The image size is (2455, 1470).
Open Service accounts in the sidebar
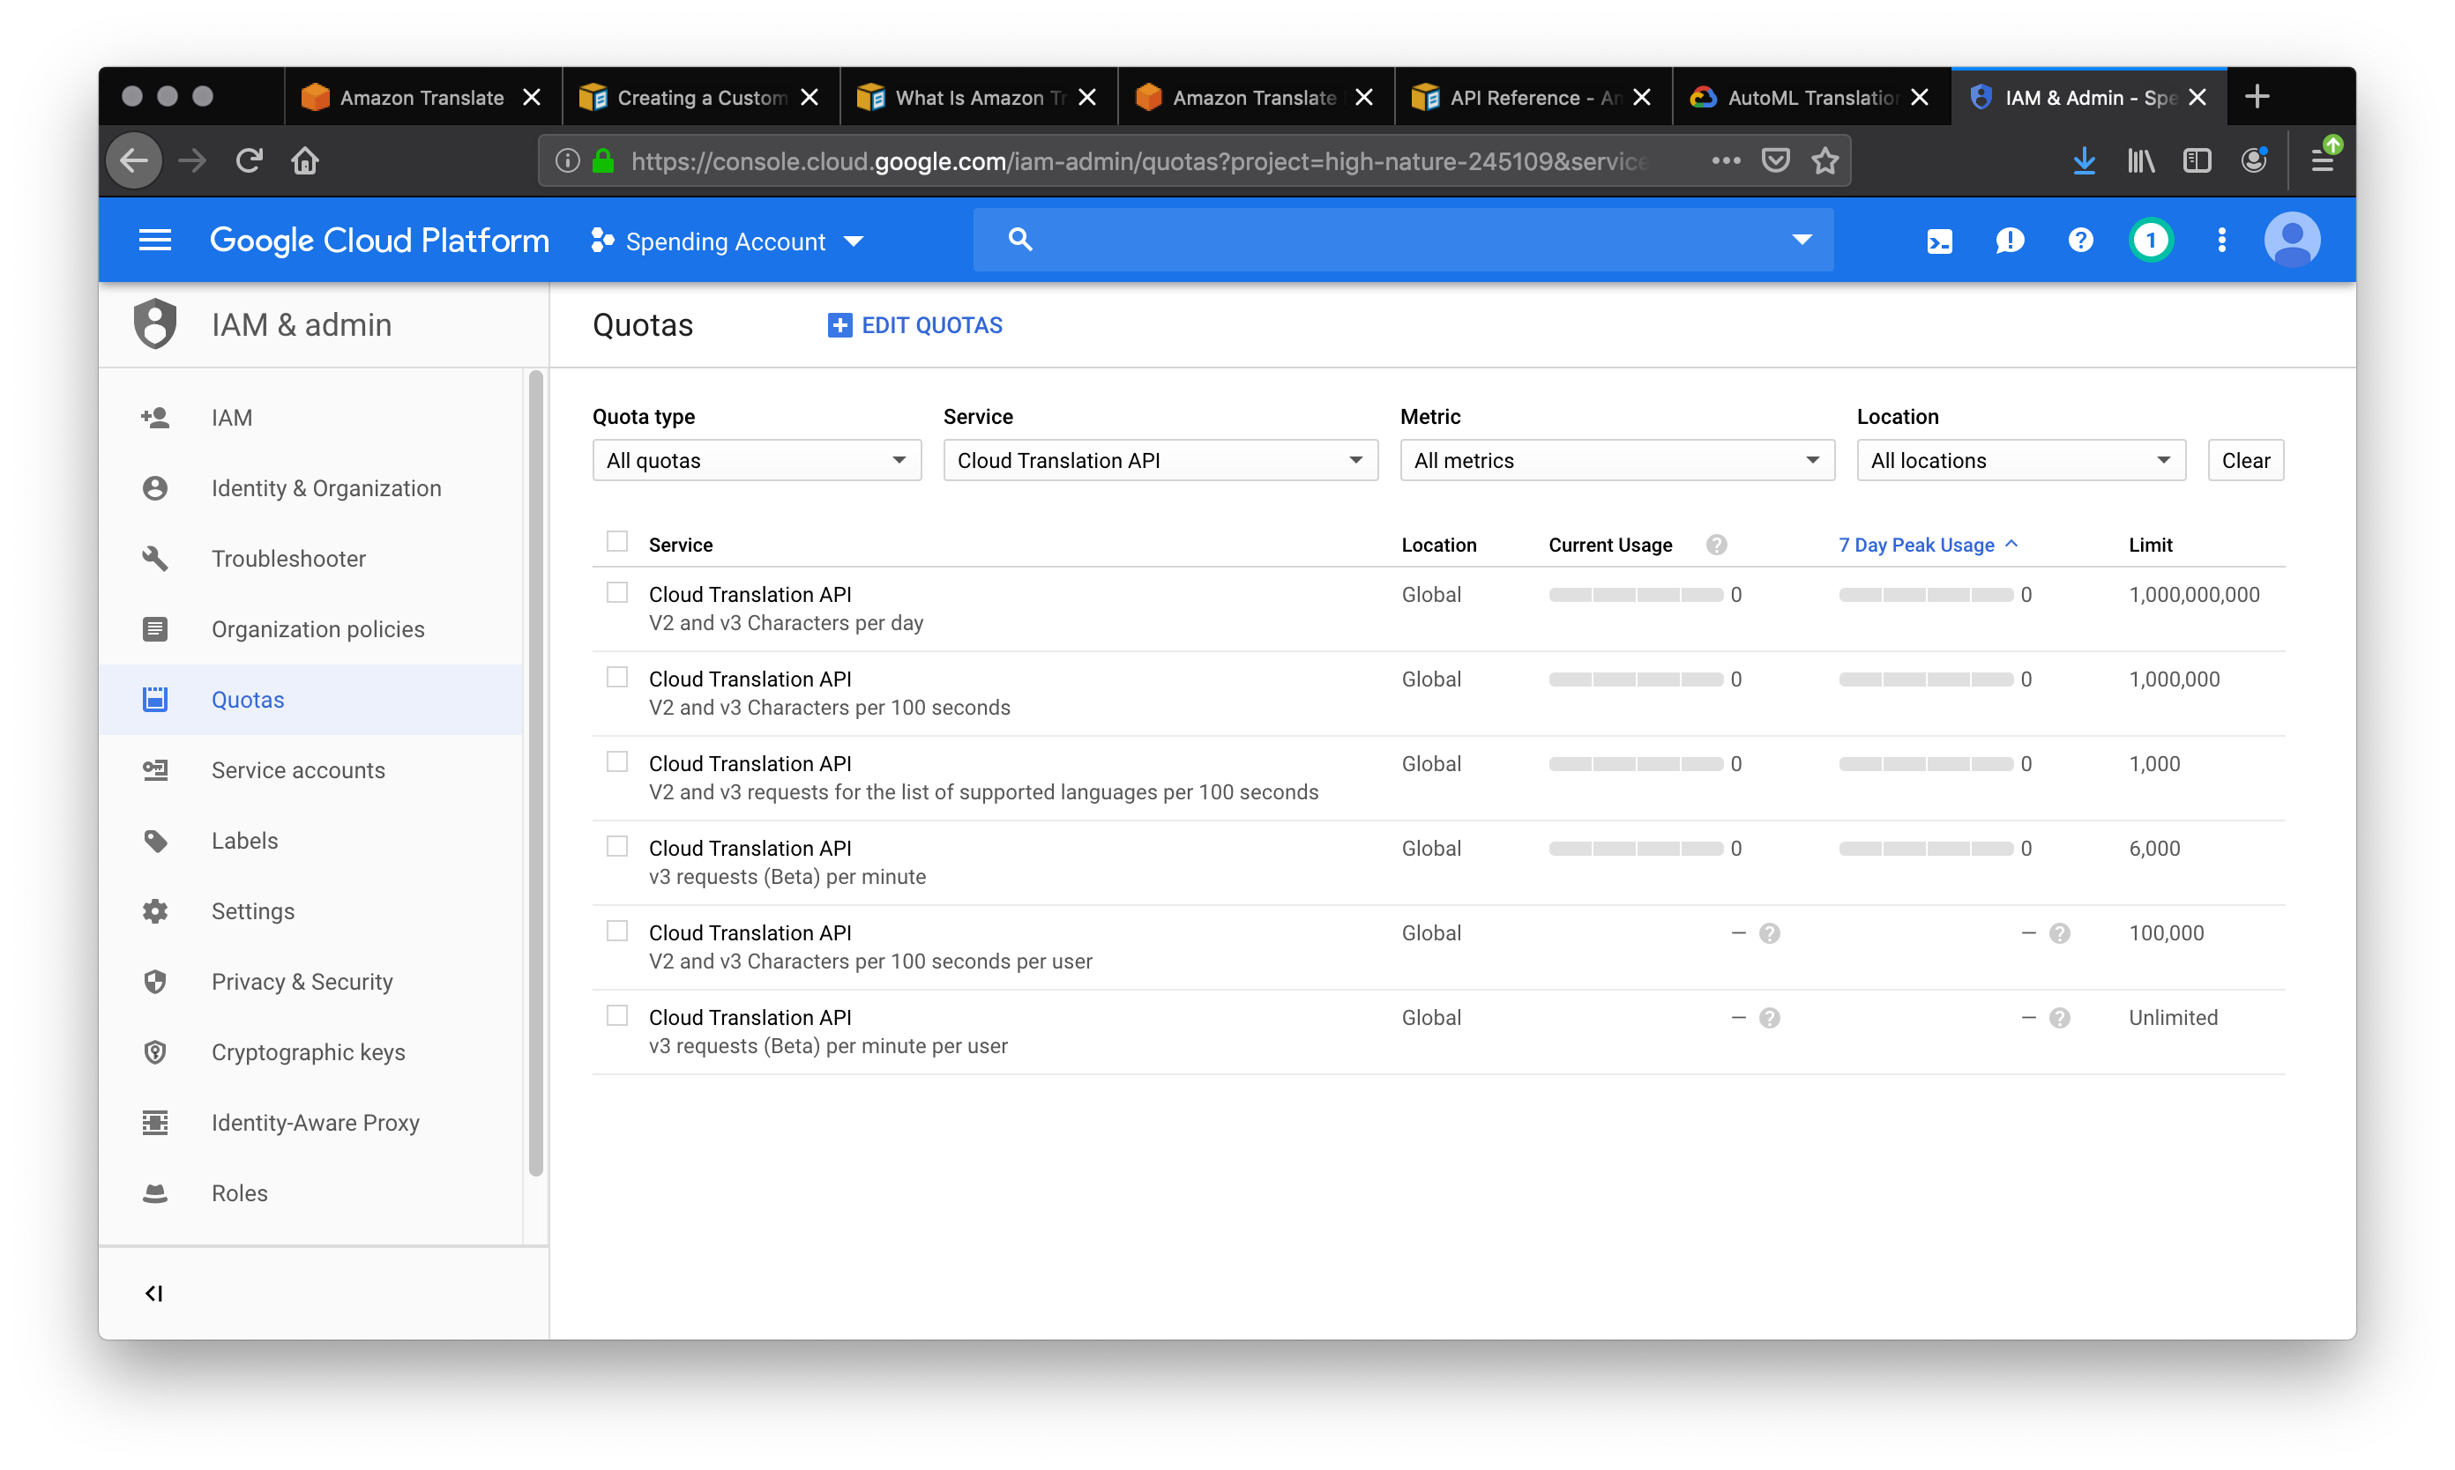(311, 770)
